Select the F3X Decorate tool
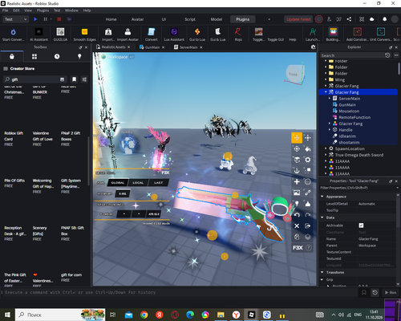Screen dimensions: 401x321 coord(308,204)
